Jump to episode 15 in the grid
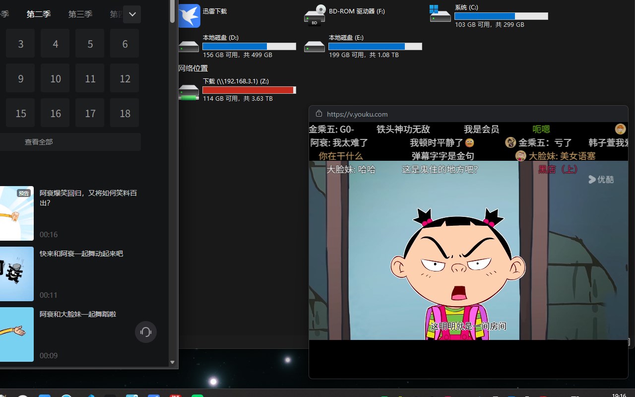The height and width of the screenshot is (397, 635). (x=20, y=114)
